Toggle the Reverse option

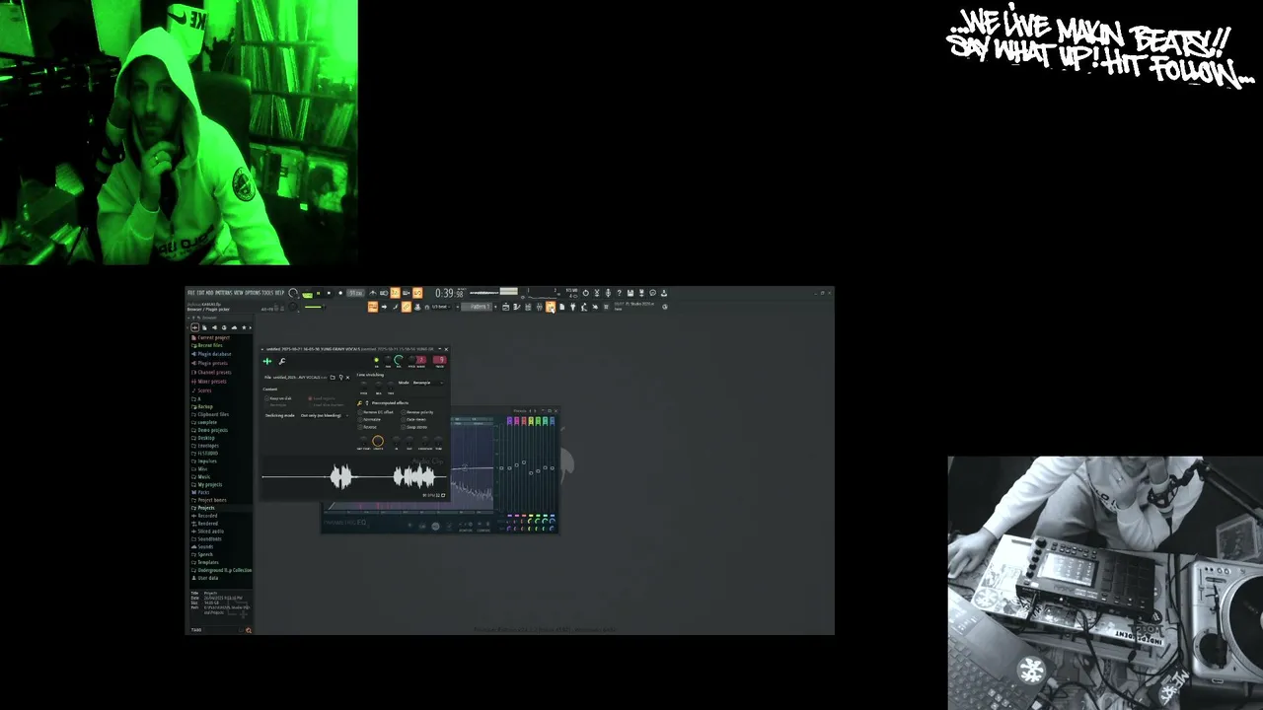coord(368,427)
